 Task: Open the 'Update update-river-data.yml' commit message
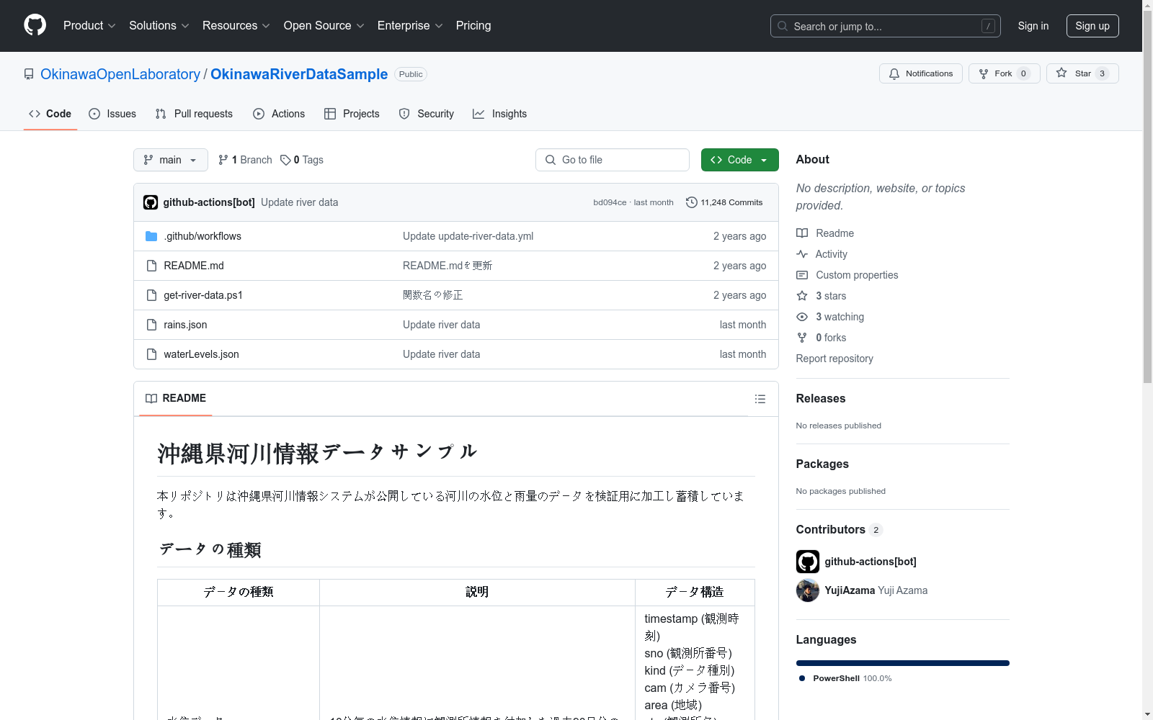(468, 236)
